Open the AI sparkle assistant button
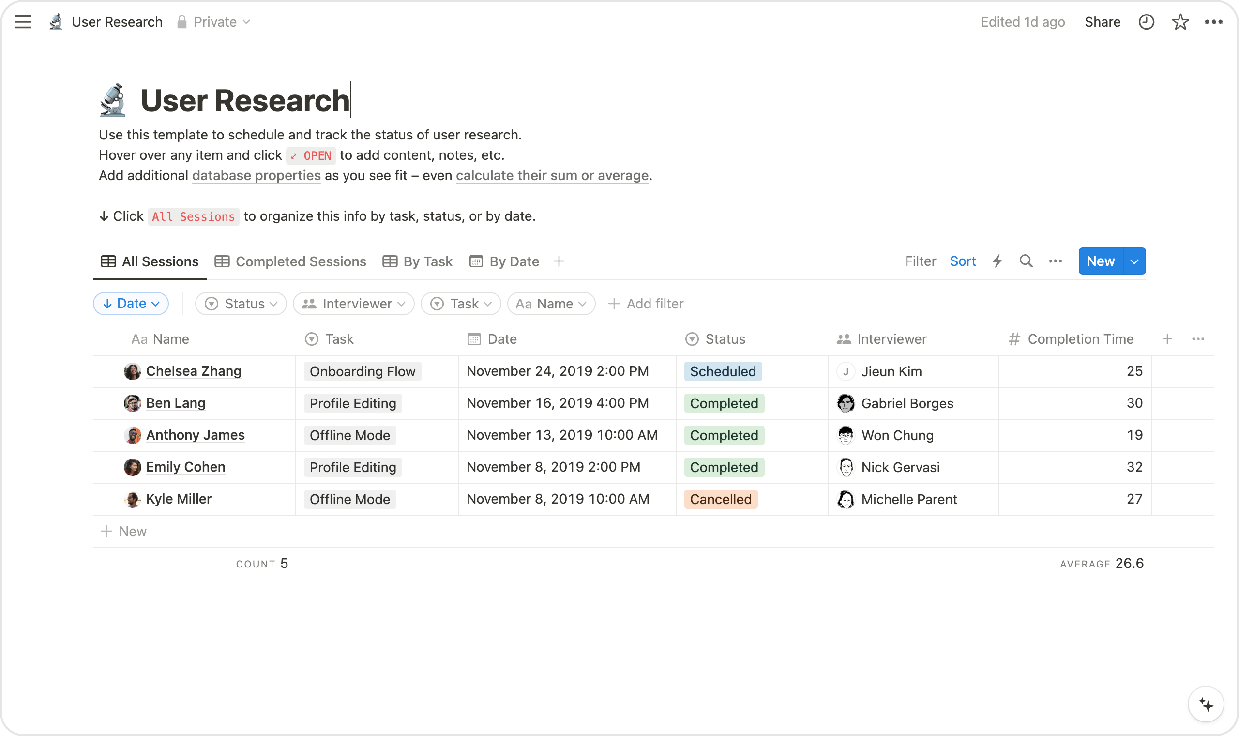This screenshot has width=1239, height=736. tap(1206, 704)
